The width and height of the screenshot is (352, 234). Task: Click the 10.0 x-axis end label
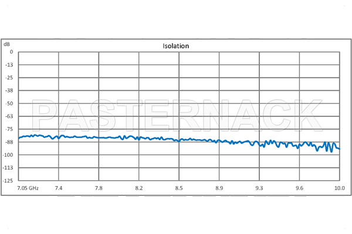coord(339,188)
